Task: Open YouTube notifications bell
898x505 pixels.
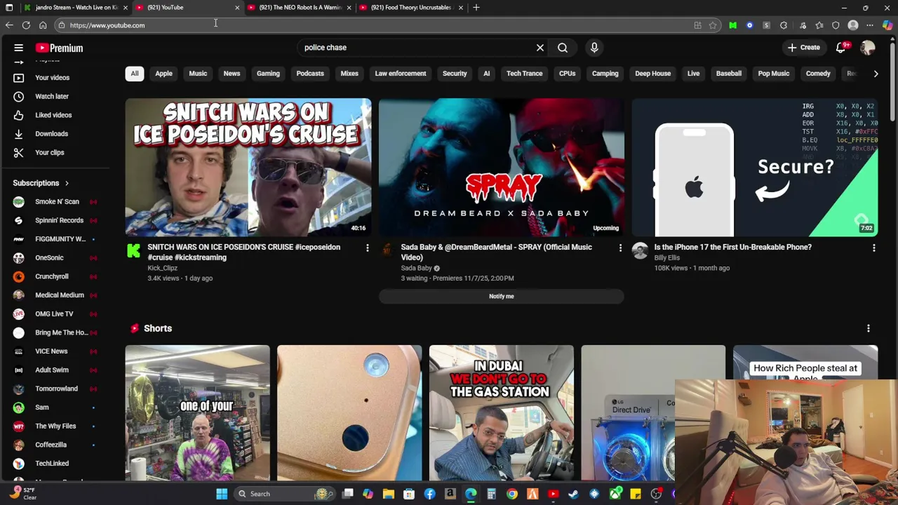Action: coord(841,48)
